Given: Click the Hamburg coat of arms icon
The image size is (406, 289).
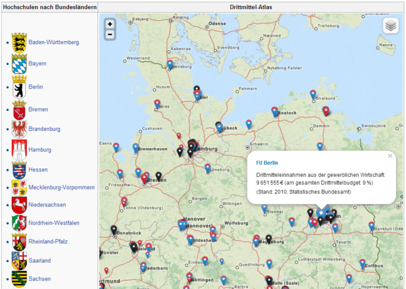Looking at the screenshot, I should pyautogui.click(x=19, y=149).
